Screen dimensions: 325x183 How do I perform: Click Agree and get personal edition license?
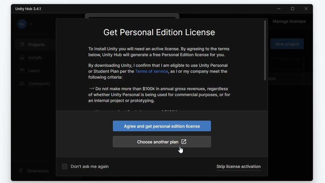162,126
